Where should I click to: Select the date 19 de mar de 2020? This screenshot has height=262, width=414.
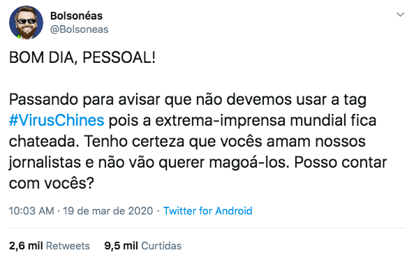(108, 211)
